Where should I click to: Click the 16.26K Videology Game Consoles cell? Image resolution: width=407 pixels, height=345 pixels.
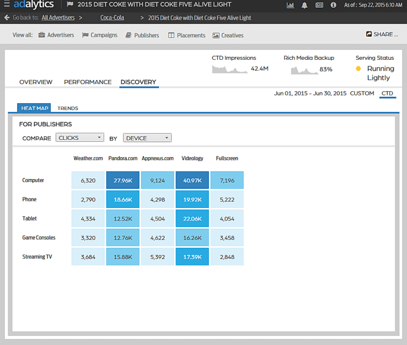click(193, 237)
